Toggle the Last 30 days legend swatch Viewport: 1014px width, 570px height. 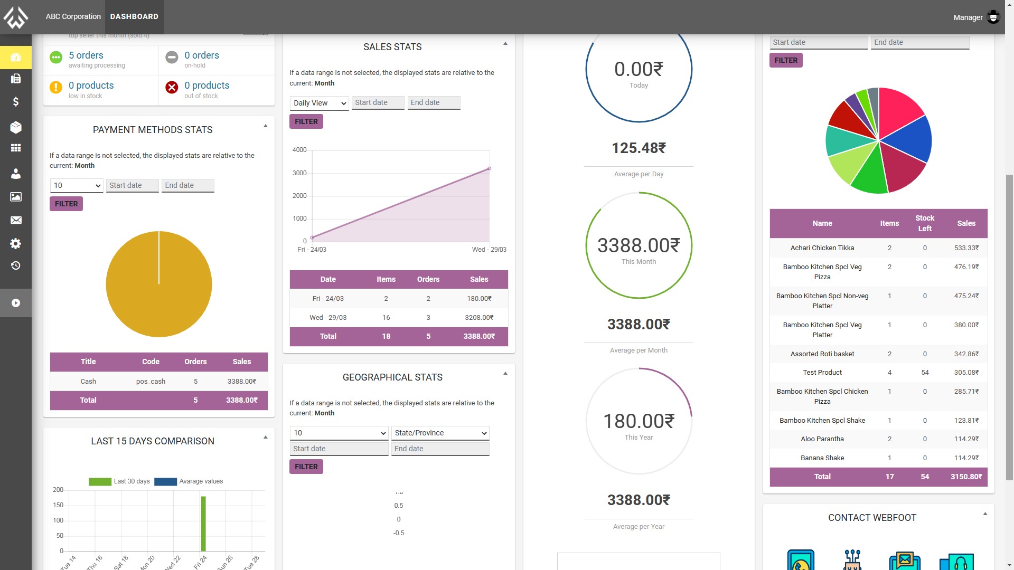100,481
